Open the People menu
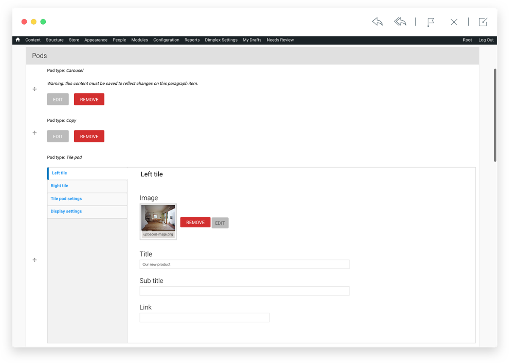Screen dimensions: 509x363 [119, 40]
